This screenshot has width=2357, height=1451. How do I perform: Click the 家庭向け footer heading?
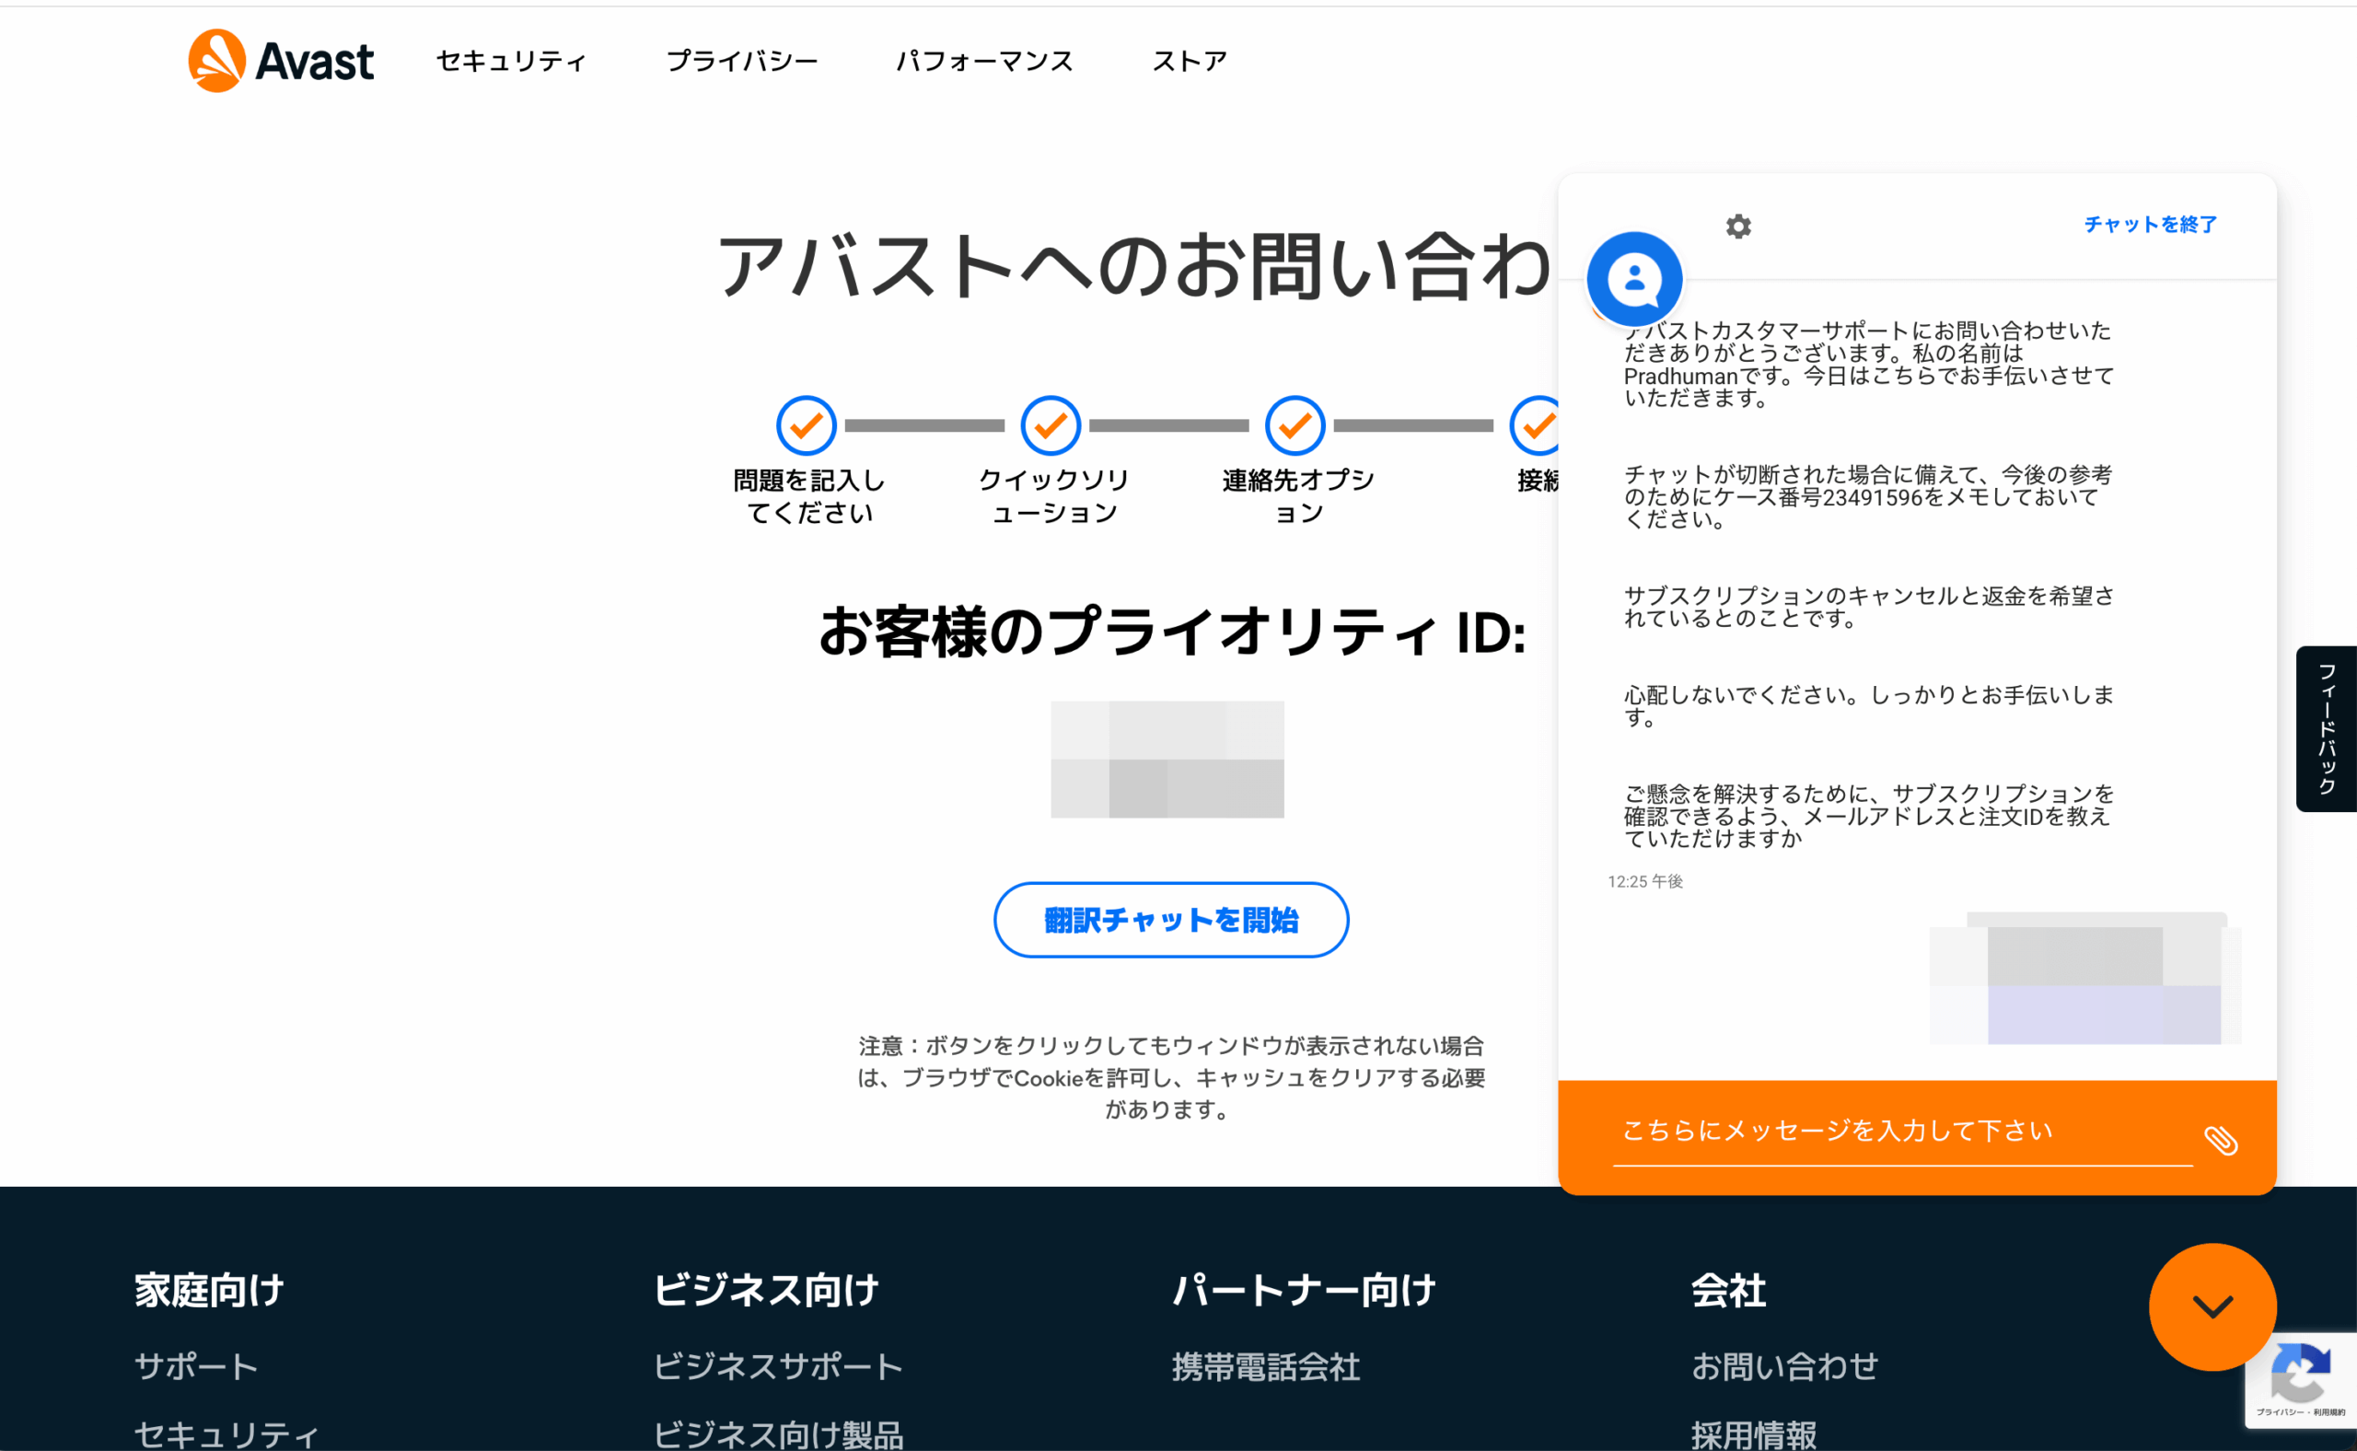[x=209, y=1289]
